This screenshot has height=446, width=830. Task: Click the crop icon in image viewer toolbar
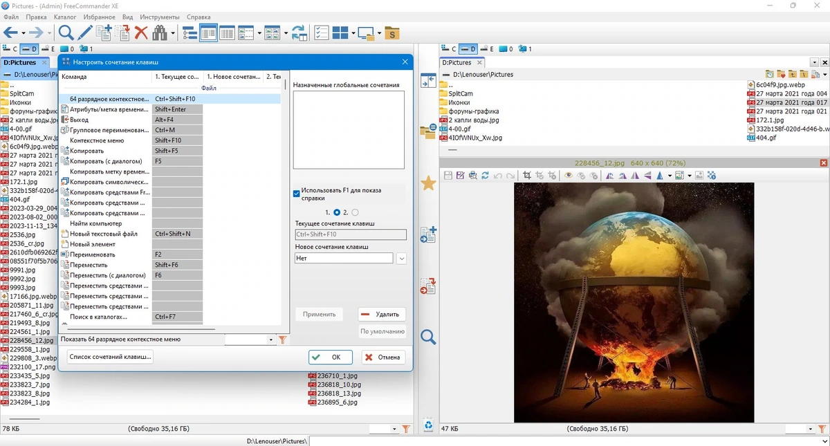coord(527,176)
